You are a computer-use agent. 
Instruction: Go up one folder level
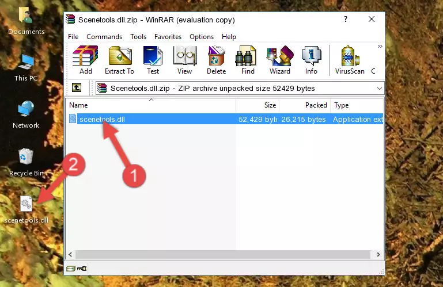77,88
